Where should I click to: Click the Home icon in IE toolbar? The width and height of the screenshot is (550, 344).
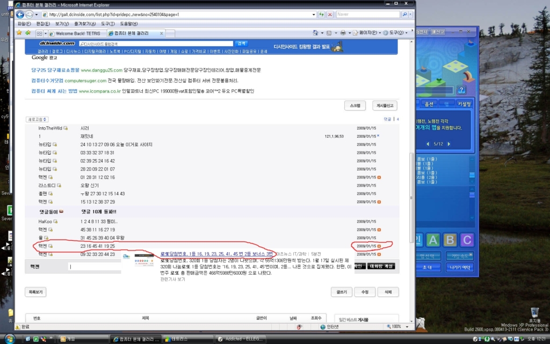click(x=315, y=33)
